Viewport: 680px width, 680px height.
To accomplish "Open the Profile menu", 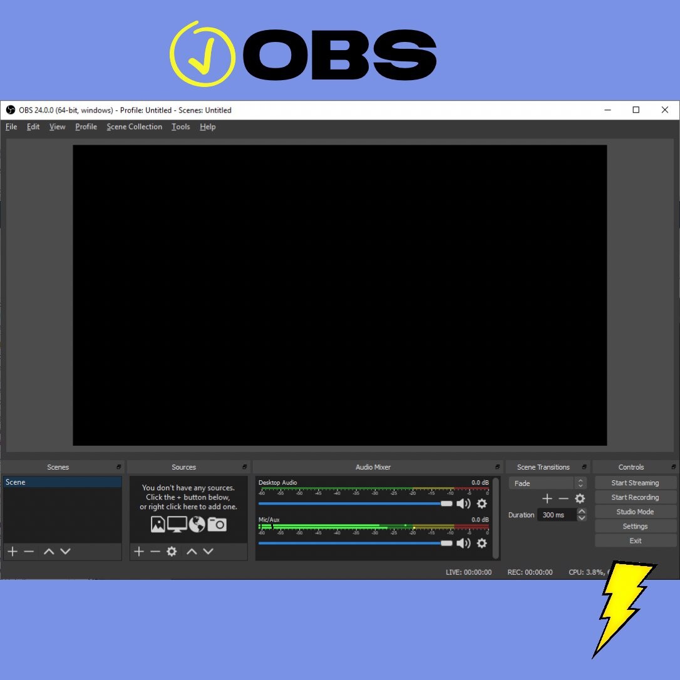I will [86, 126].
